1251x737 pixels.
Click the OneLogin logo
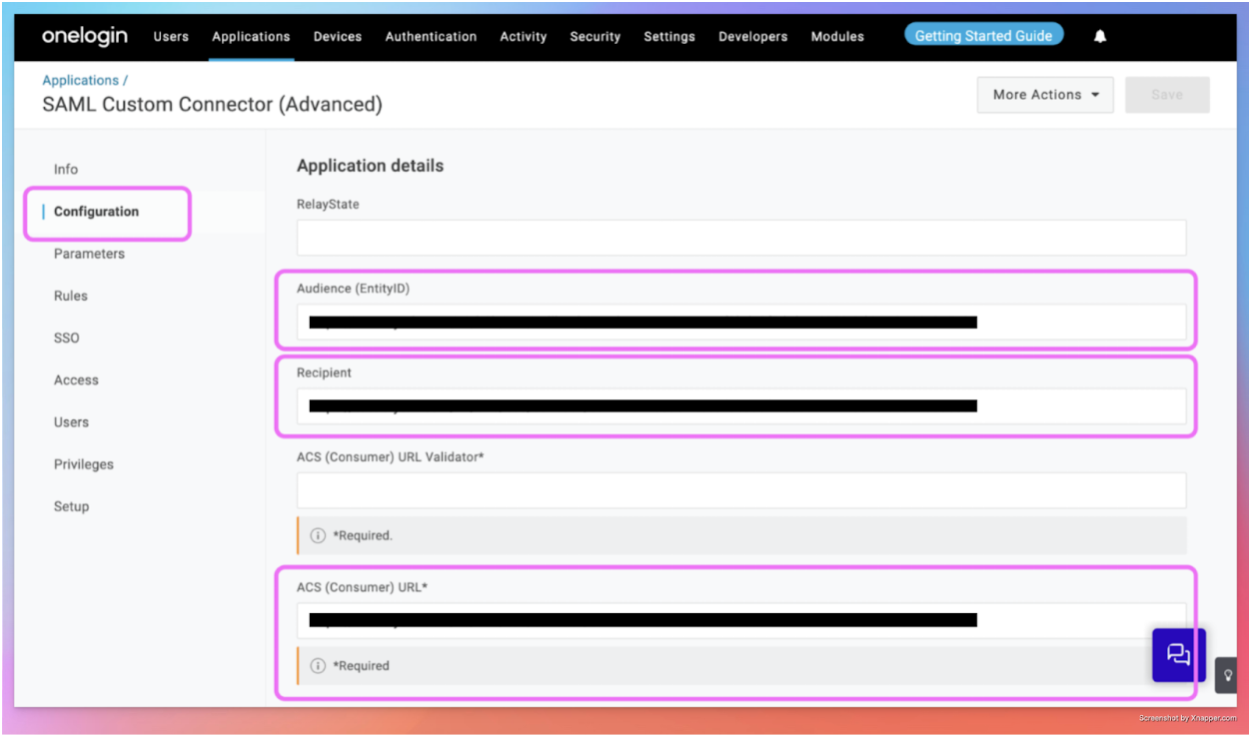[x=85, y=36]
